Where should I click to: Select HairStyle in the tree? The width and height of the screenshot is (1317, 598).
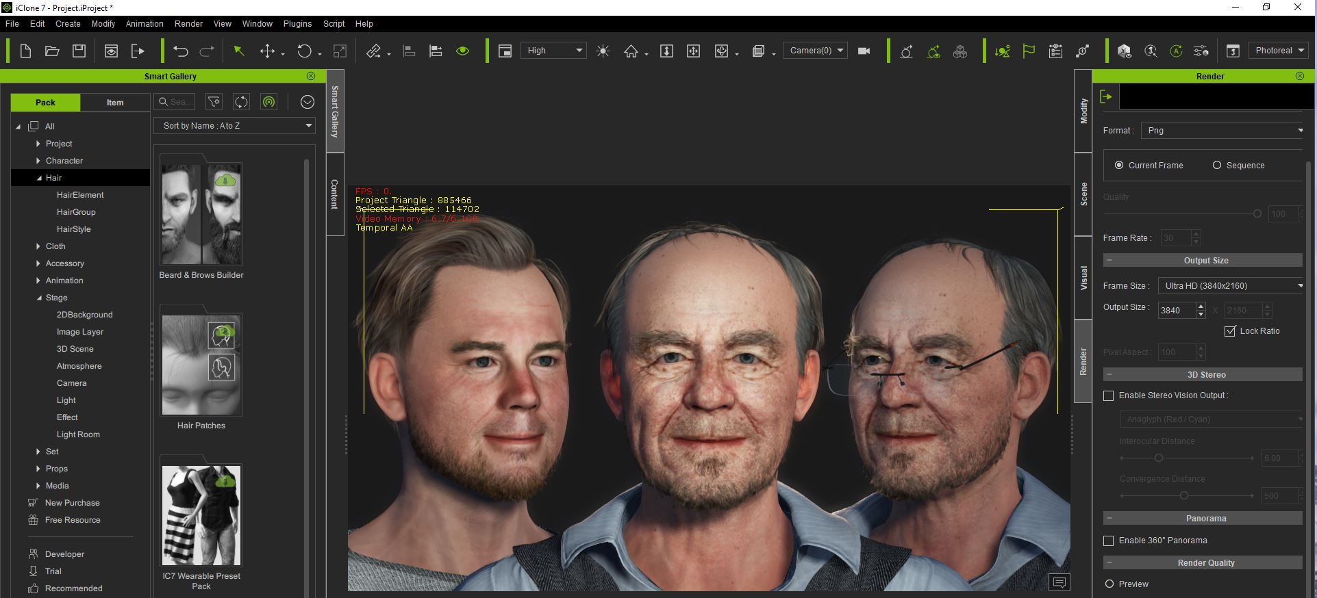74,229
